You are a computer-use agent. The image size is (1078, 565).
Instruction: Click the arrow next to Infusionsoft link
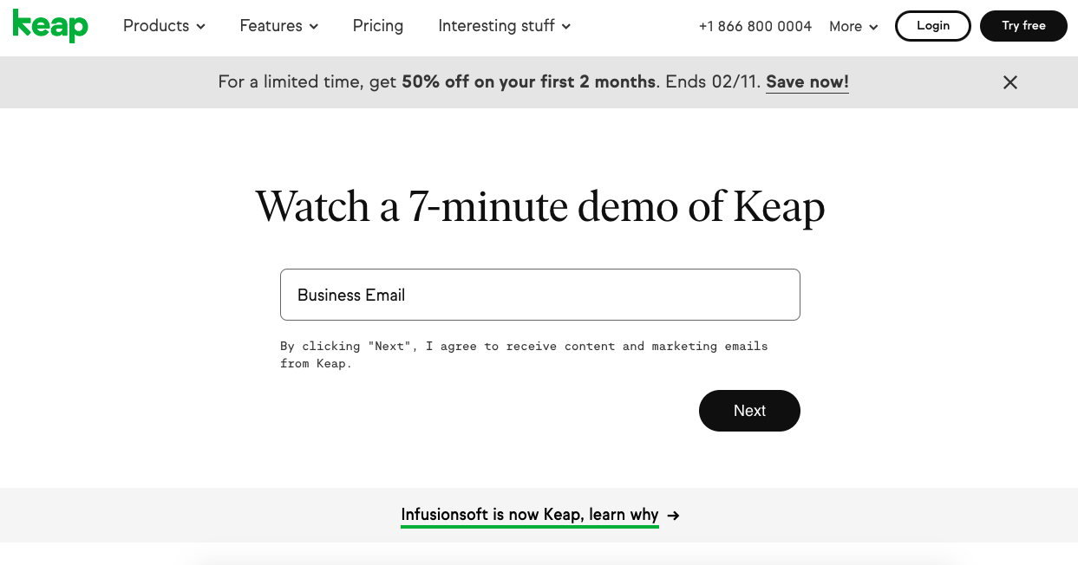coord(674,516)
